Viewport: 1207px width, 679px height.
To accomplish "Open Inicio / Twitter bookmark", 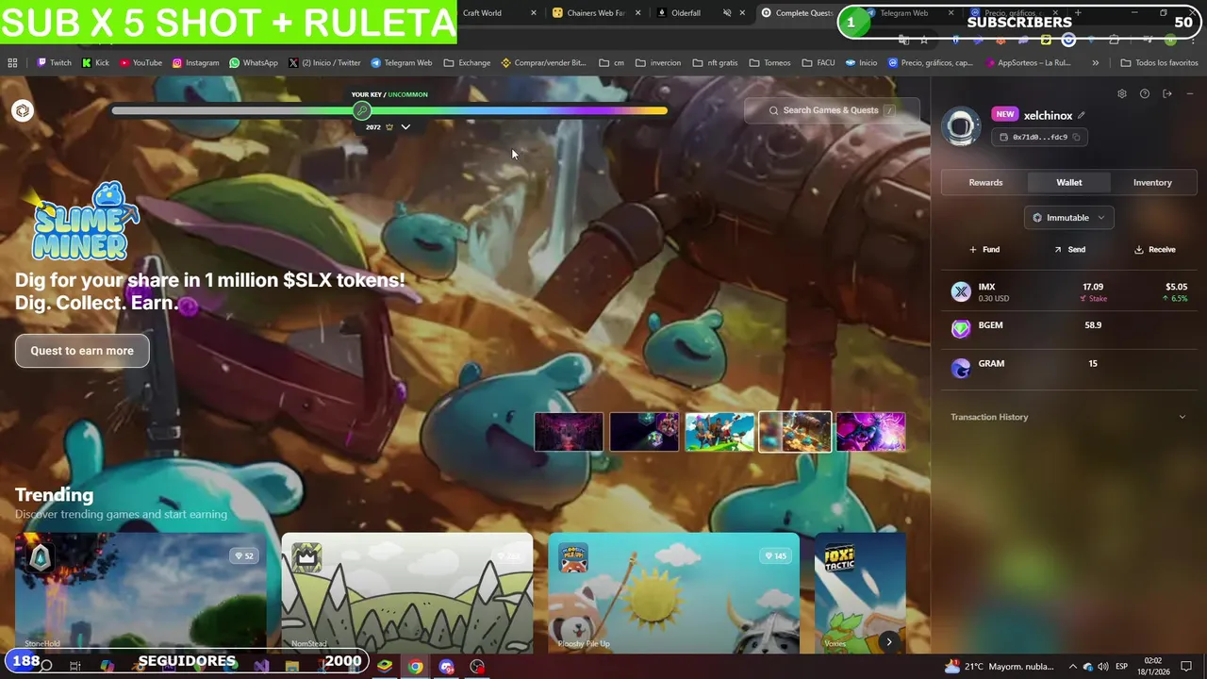I will [x=324, y=63].
